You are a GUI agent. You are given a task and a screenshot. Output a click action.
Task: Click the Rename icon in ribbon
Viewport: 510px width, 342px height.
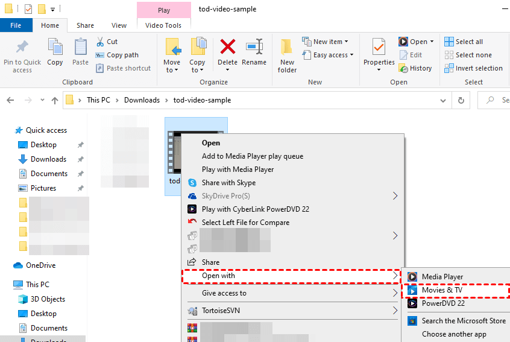[x=254, y=46]
